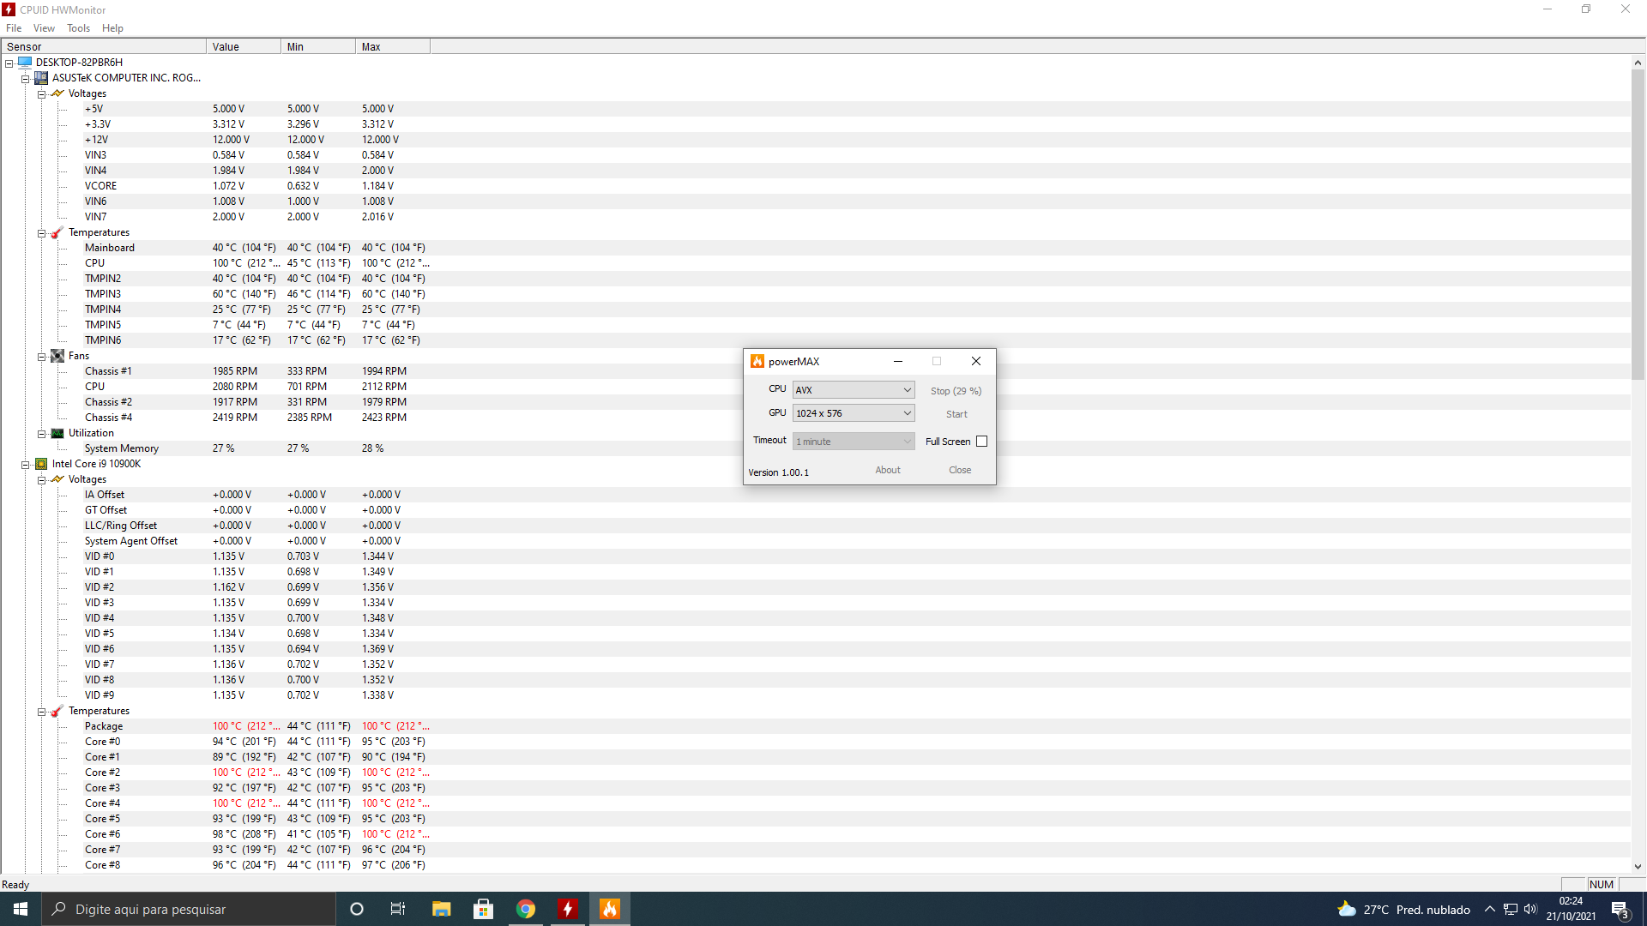Click the Utilization category icon
This screenshot has height=926, width=1647.
pos(57,433)
